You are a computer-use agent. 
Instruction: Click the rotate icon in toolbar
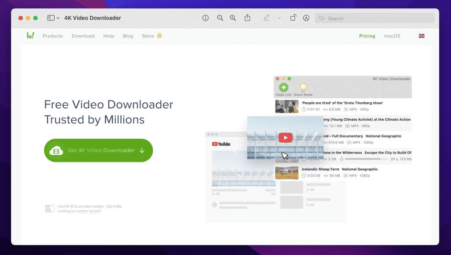coord(293,18)
